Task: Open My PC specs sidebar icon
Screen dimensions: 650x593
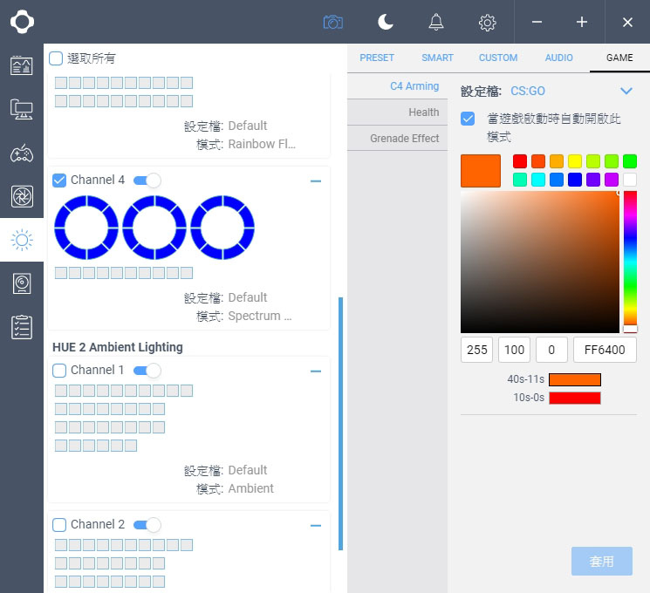Action: (22, 109)
